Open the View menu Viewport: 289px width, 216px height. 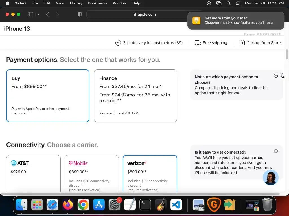[x=60, y=3]
